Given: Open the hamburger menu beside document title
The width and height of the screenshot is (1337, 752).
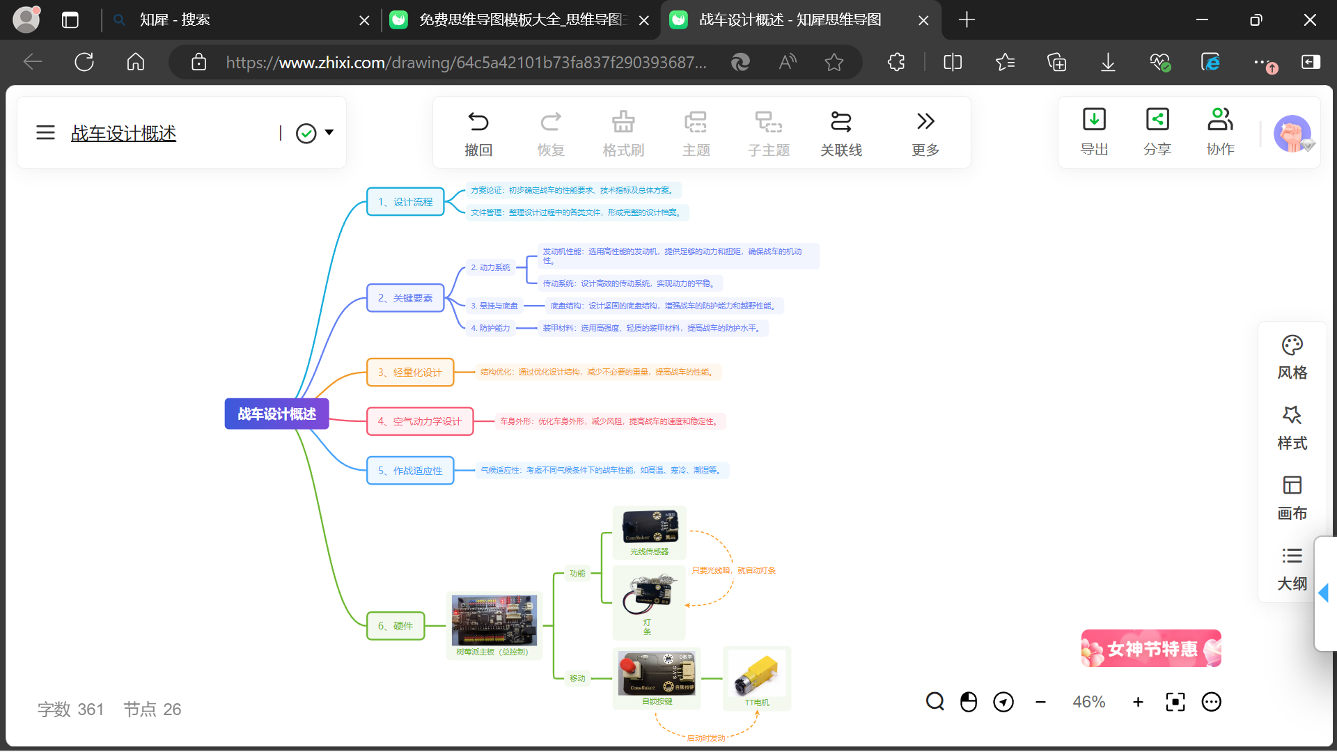Looking at the screenshot, I should pyautogui.click(x=45, y=132).
